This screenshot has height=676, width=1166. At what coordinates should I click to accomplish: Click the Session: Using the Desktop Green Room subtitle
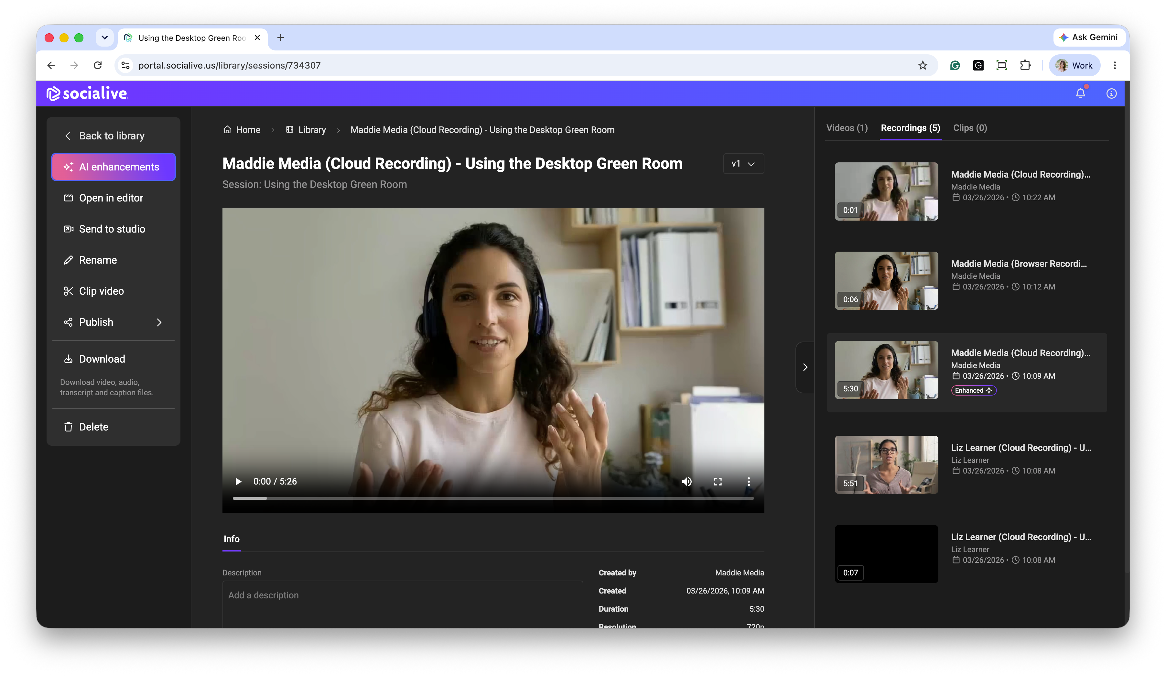pyautogui.click(x=314, y=184)
